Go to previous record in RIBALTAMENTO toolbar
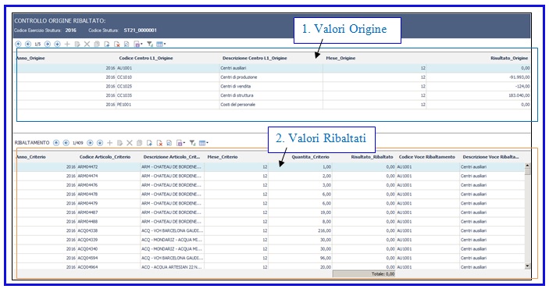 (66, 143)
